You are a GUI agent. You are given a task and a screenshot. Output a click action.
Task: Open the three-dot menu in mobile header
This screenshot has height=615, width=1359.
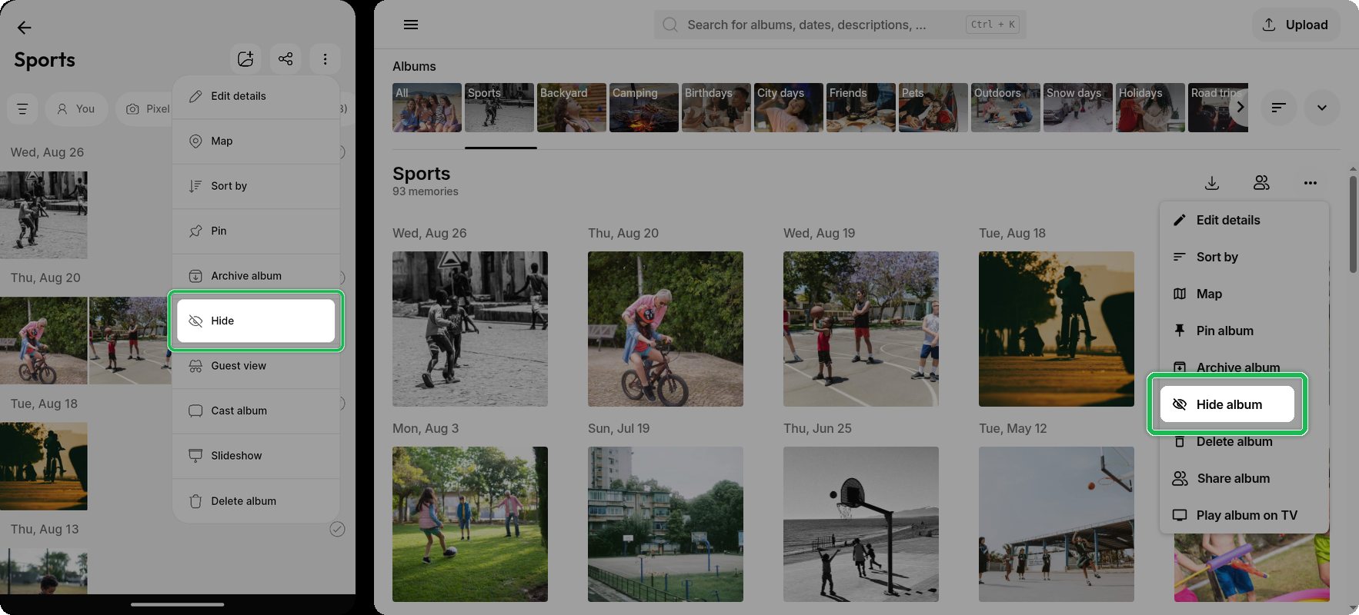(326, 59)
